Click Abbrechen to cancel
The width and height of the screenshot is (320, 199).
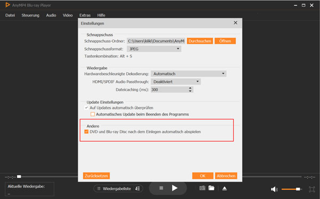(x=226, y=176)
